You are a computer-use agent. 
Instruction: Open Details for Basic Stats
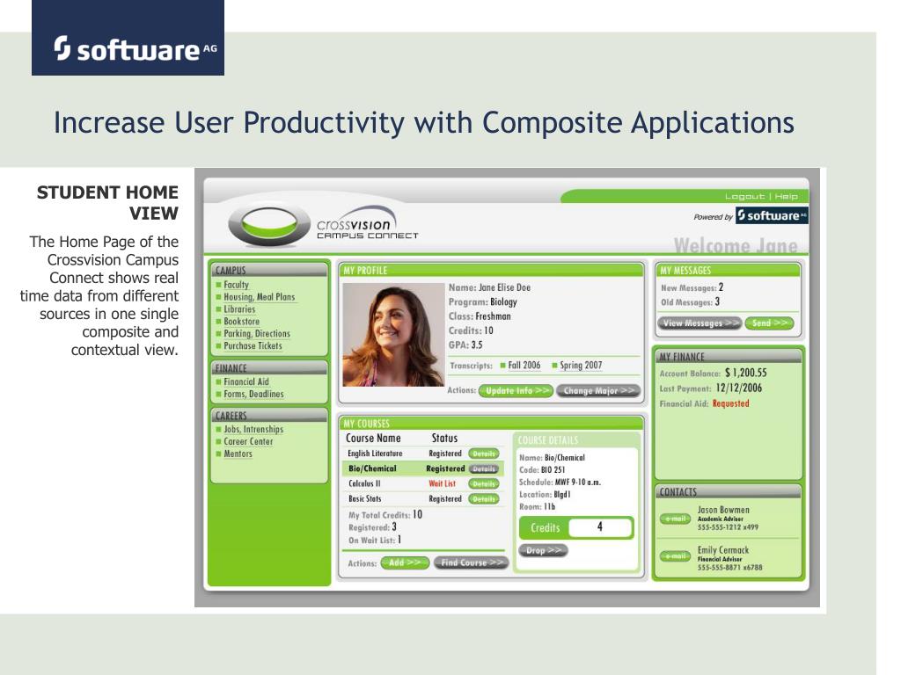pyautogui.click(x=483, y=499)
